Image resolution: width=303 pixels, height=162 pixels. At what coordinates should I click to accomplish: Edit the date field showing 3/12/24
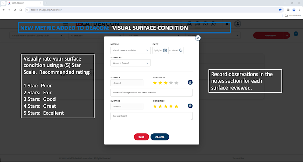pos(158,50)
